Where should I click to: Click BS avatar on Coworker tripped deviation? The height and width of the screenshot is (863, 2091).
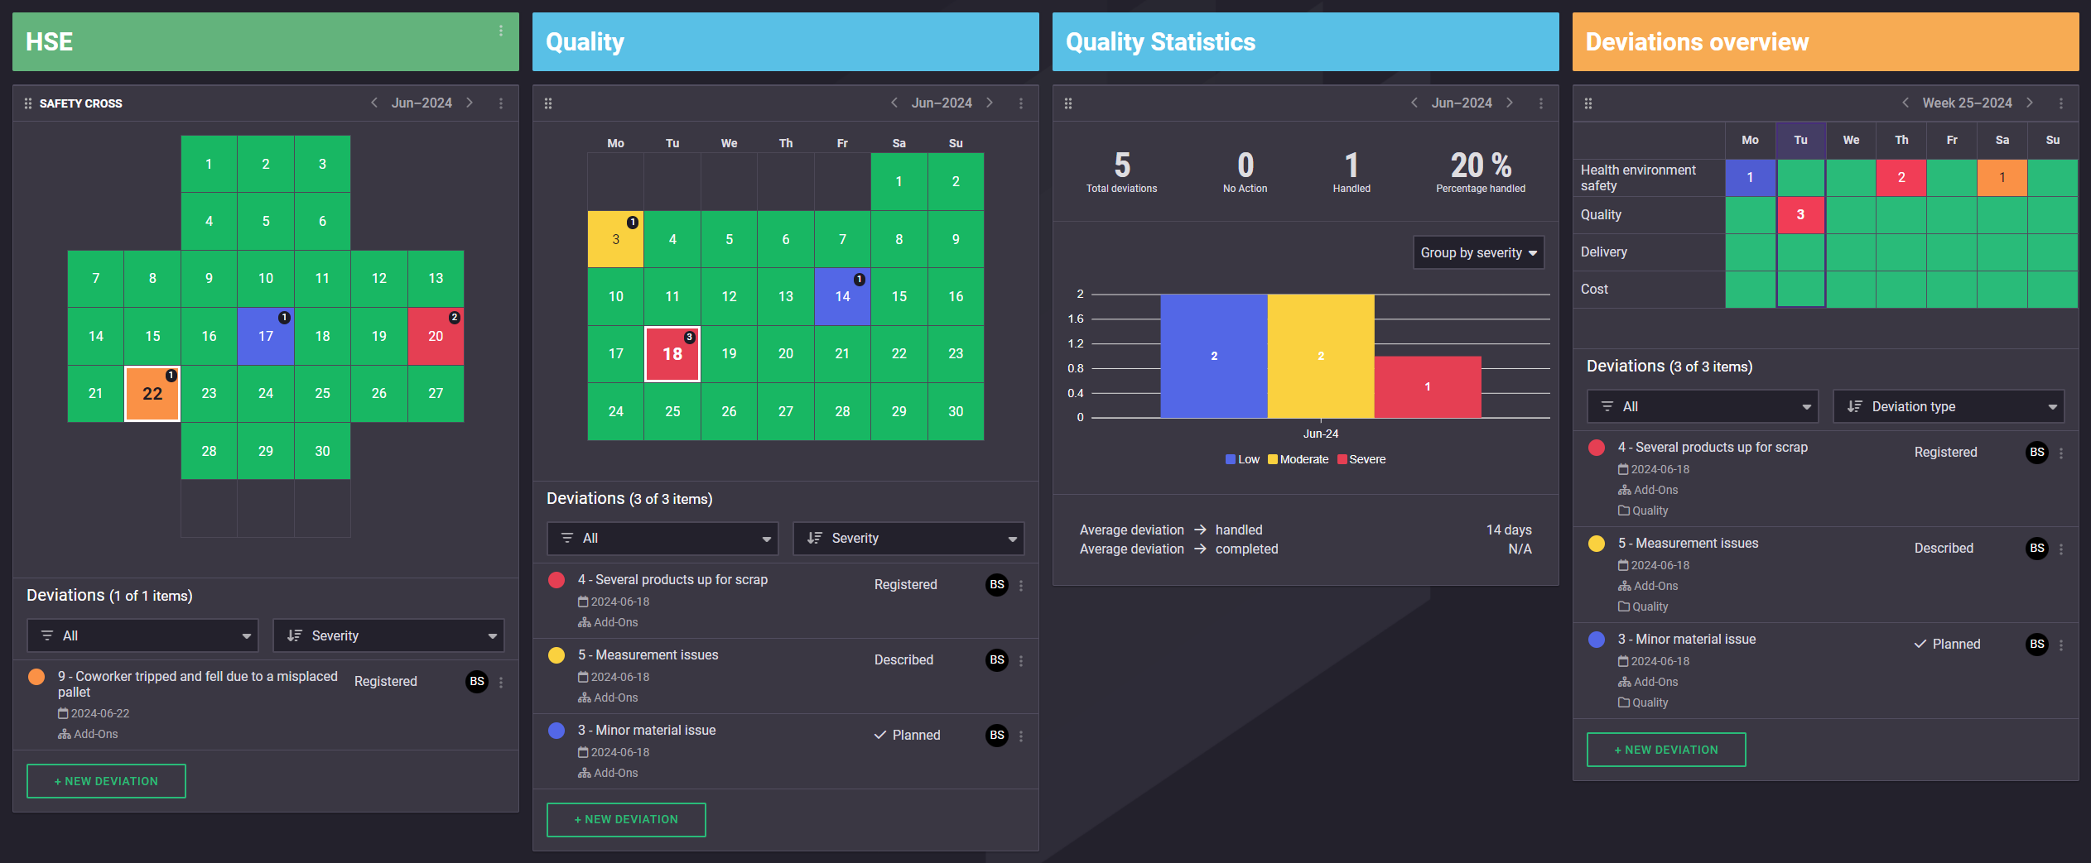(x=477, y=682)
